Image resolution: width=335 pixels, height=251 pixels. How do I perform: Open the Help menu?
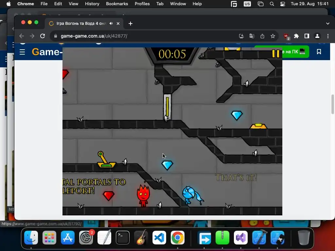(197, 4)
